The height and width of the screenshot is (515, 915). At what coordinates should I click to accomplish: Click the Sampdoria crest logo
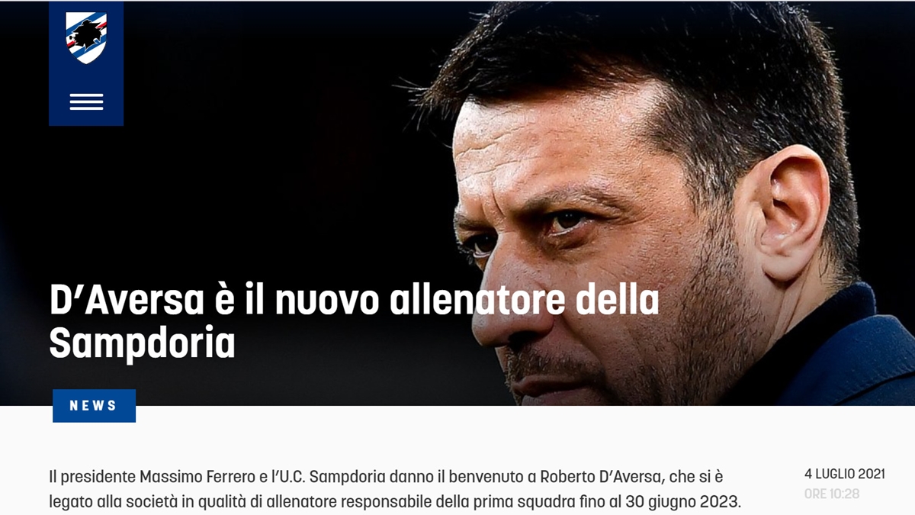click(x=86, y=38)
